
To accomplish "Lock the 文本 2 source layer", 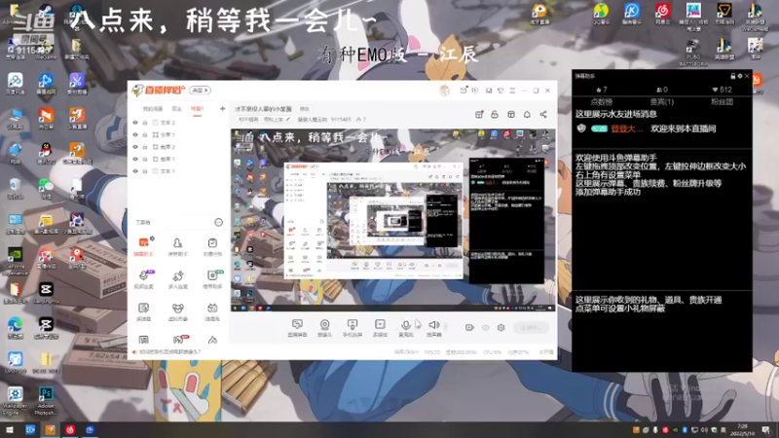I will point(145,123).
